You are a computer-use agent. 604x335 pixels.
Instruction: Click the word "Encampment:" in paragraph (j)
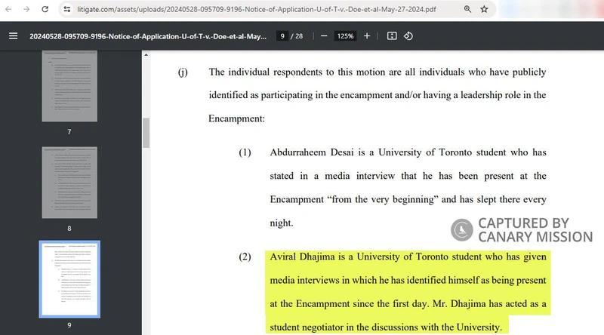[236, 118]
